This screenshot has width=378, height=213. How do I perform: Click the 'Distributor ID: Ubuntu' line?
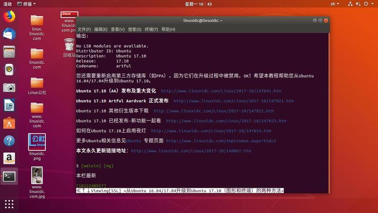click(103, 51)
